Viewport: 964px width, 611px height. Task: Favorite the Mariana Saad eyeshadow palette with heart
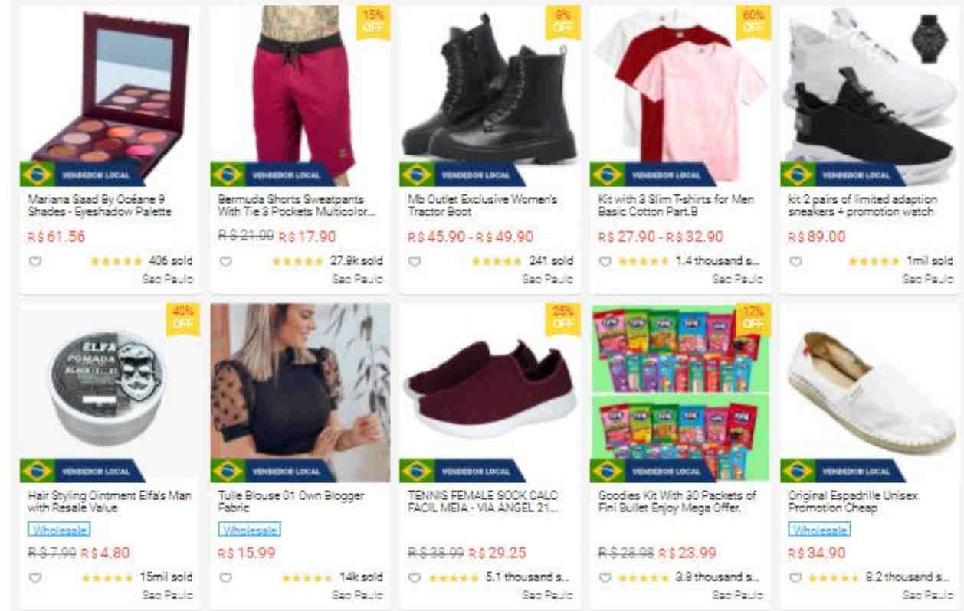point(33,261)
